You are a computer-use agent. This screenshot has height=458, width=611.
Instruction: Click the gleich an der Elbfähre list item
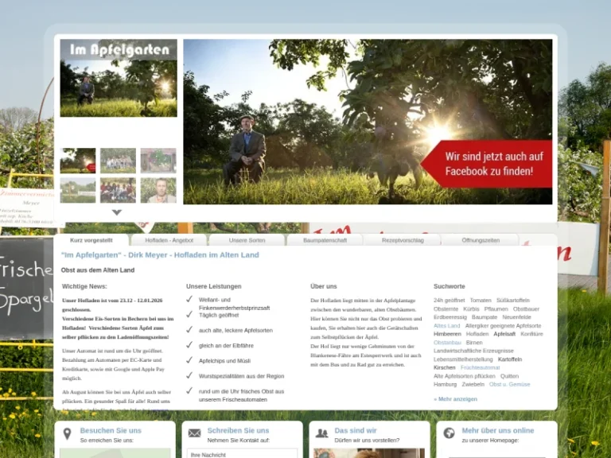[226, 346]
